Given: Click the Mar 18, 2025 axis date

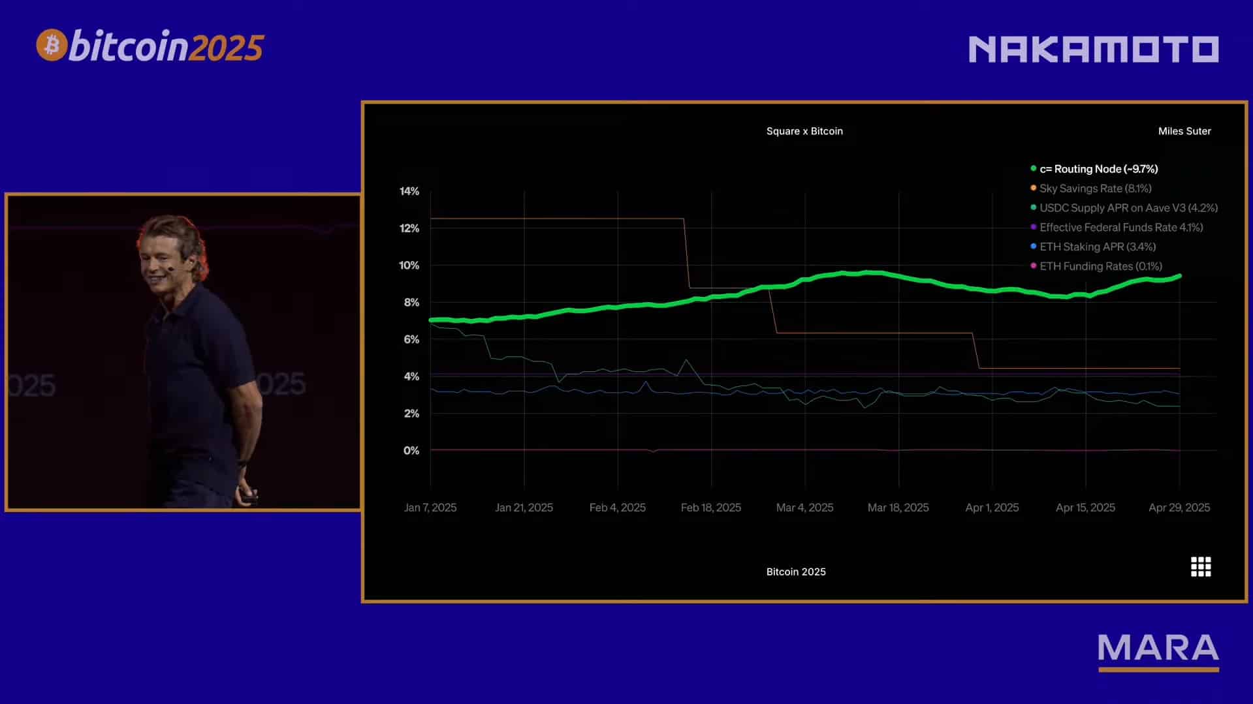Looking at the screenshot, I should point(898,508).
